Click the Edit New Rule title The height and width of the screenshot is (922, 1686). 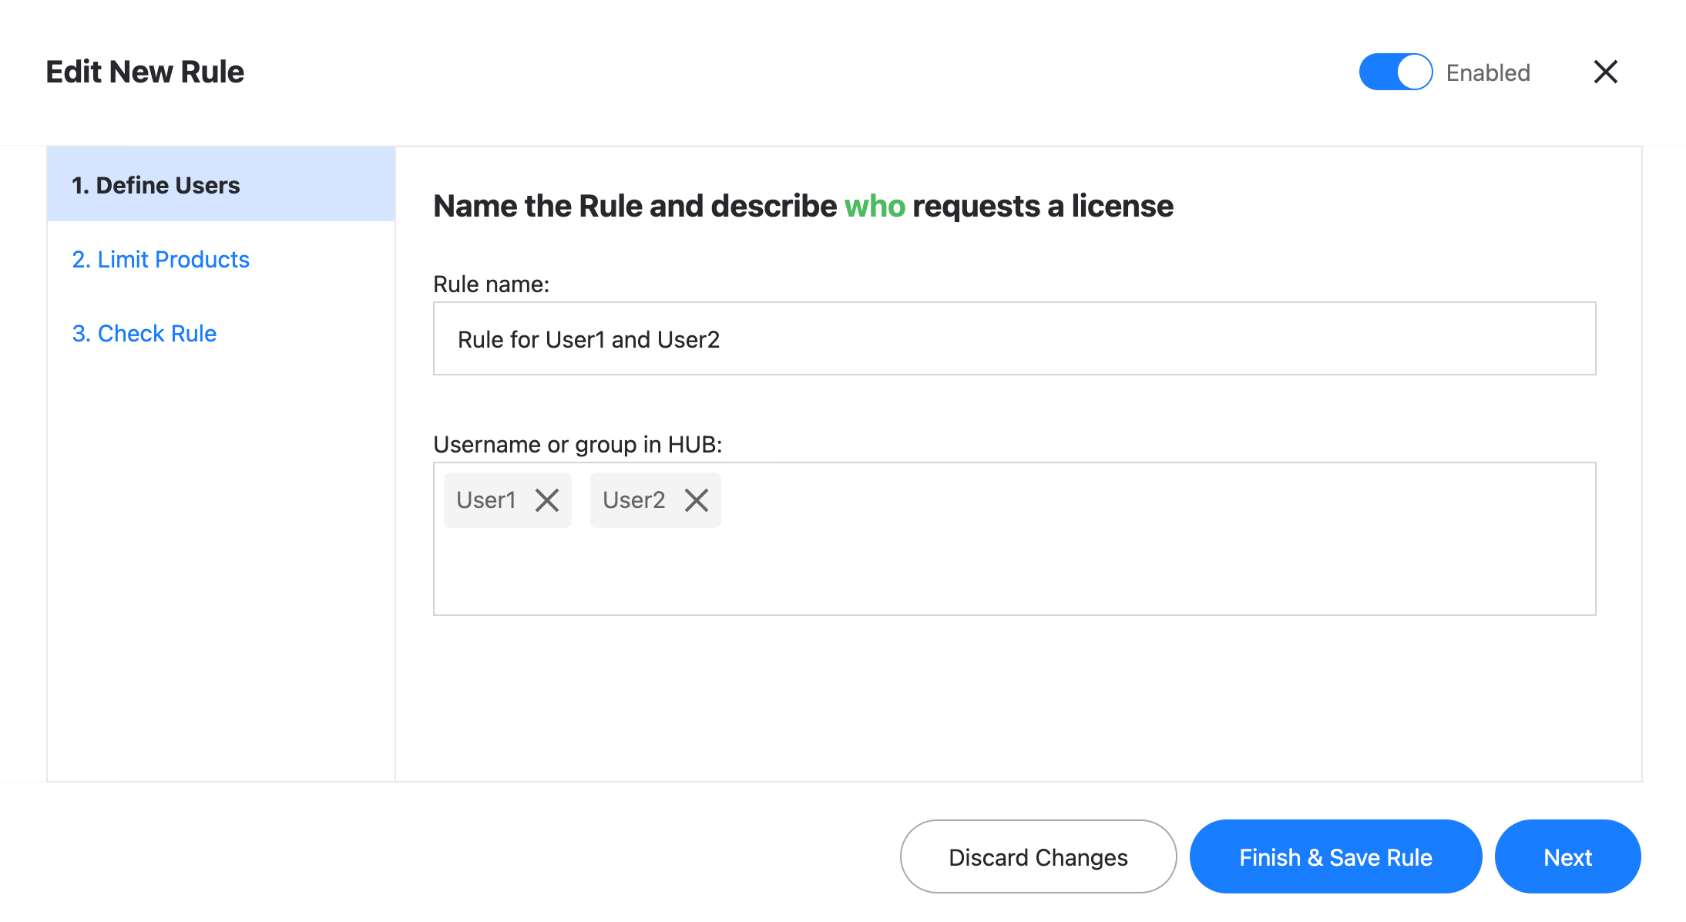pos(144,72)
